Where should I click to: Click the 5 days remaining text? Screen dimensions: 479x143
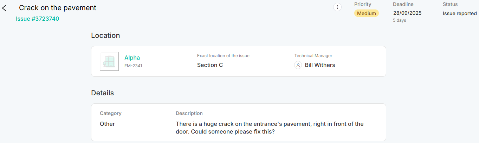coord(400,20)
